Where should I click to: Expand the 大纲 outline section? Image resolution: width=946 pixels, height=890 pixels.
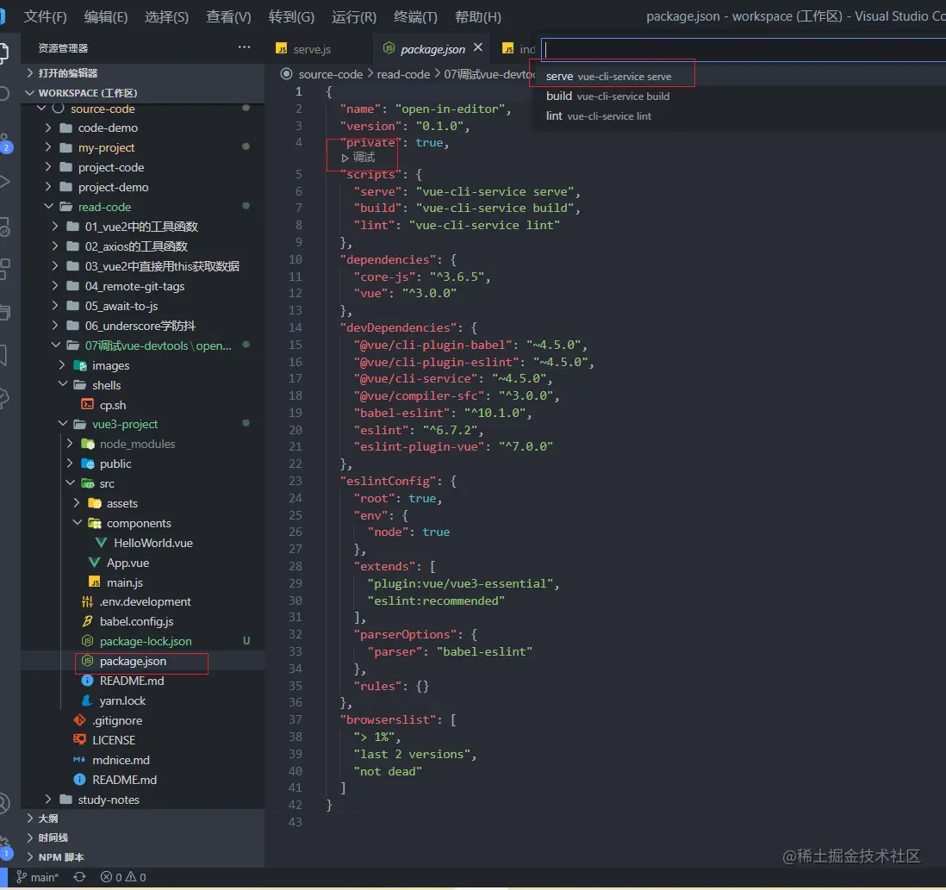(x=142, y=818)
